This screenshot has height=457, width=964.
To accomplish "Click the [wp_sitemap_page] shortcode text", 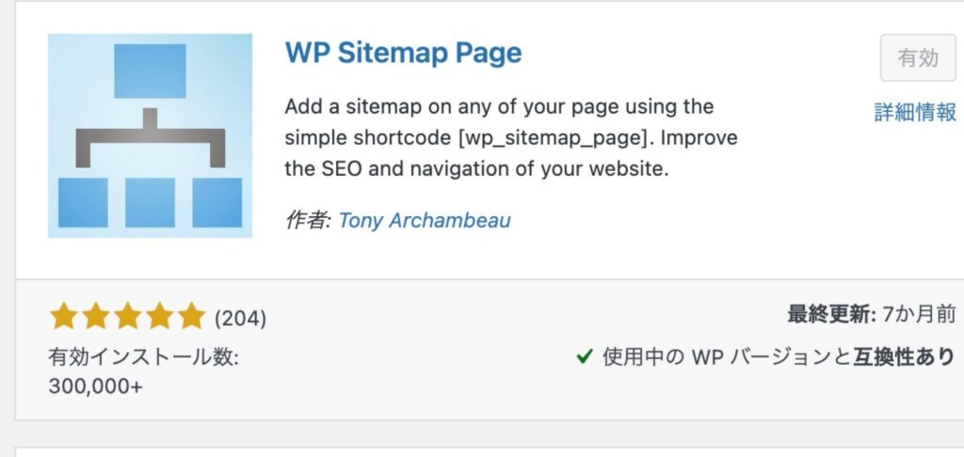I will coord(554,138).
